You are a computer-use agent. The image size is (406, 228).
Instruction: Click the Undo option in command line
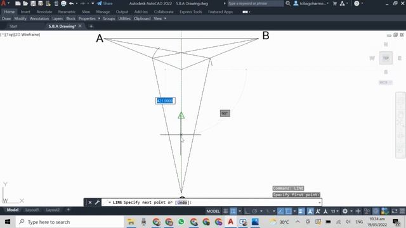coord(182,203)
